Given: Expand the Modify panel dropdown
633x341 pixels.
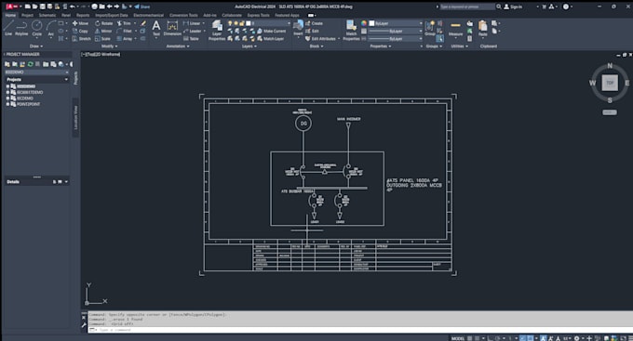Looking at the screenshot, I should (109, 46).
